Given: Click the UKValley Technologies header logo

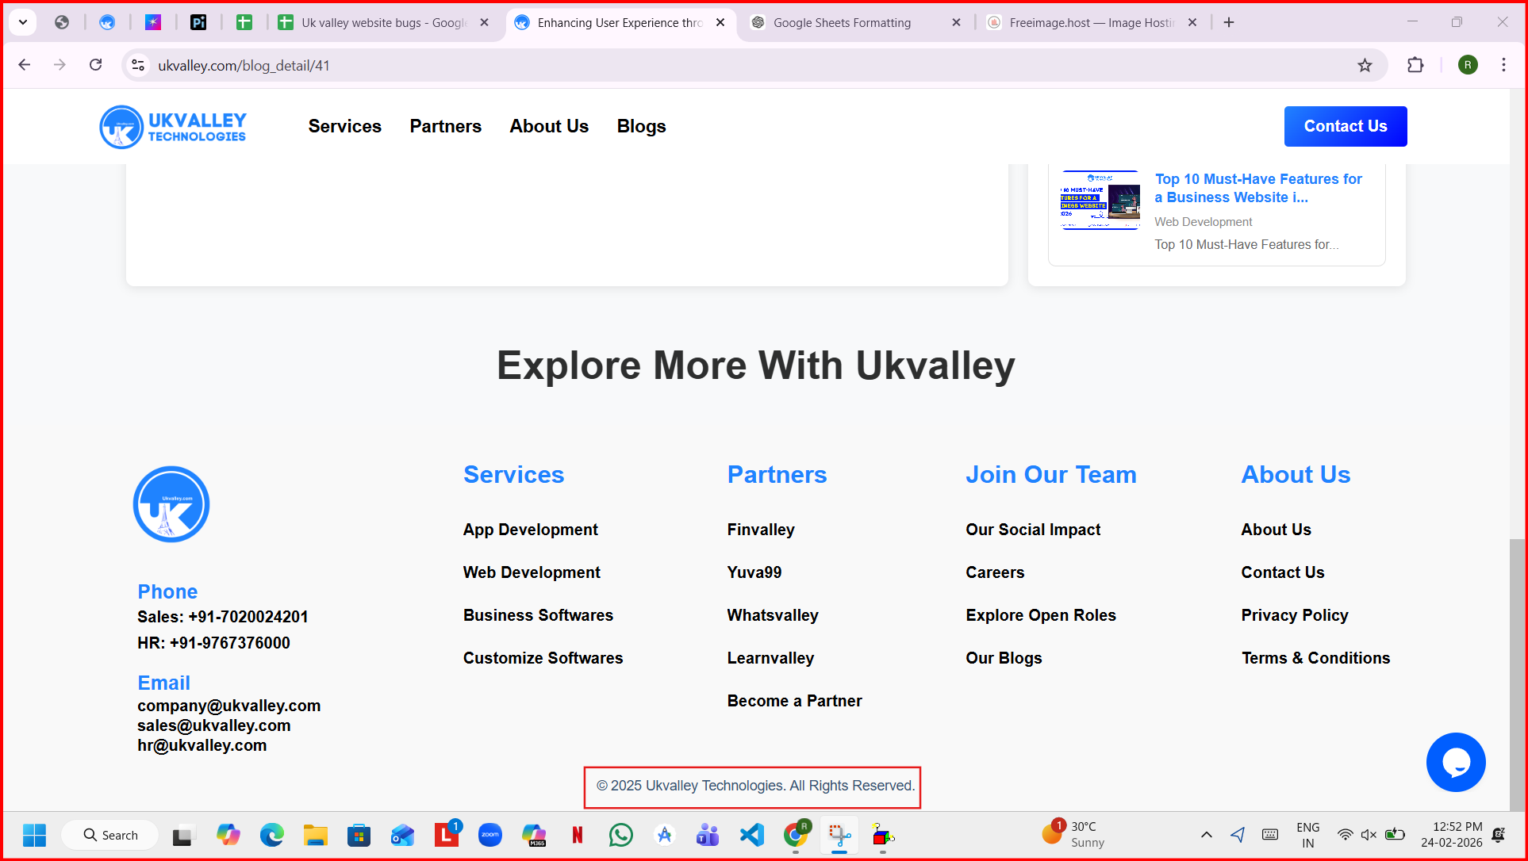Looking at the screenshot, I should (x=173, y=127).
